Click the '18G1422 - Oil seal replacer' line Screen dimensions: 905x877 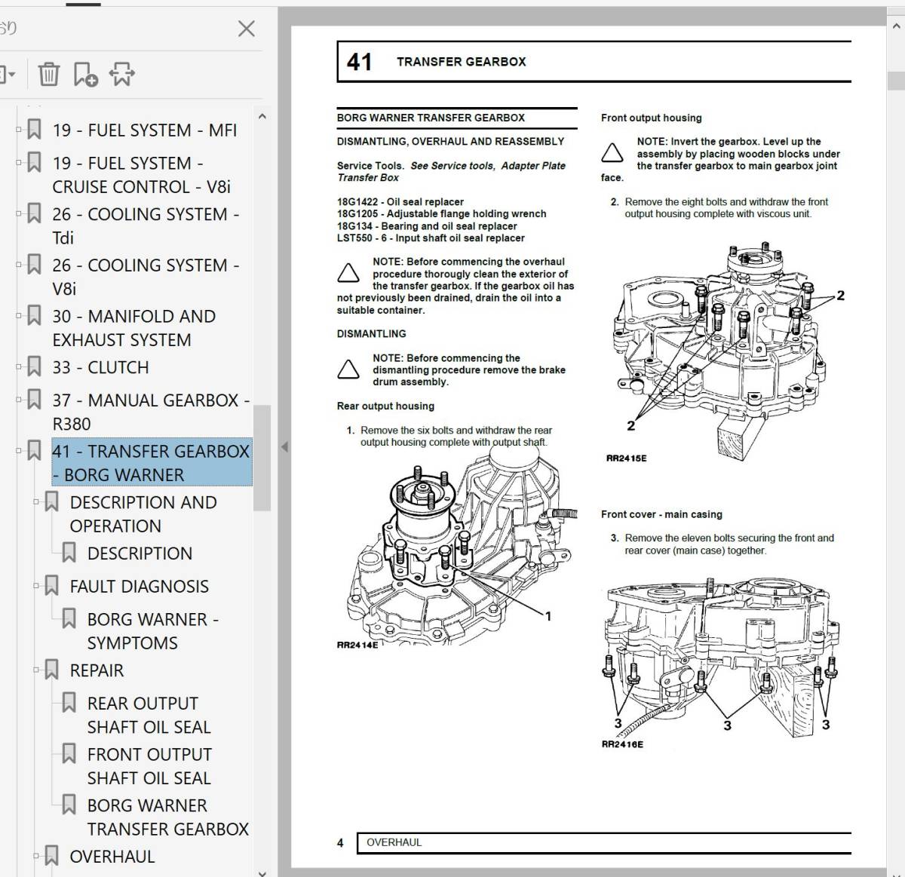click(x=400, y=202)
